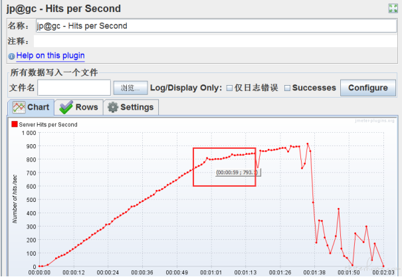Click the empty 注释 comment field
The image size is (402, 277).
pyautogui.click(x=213, y=41)
